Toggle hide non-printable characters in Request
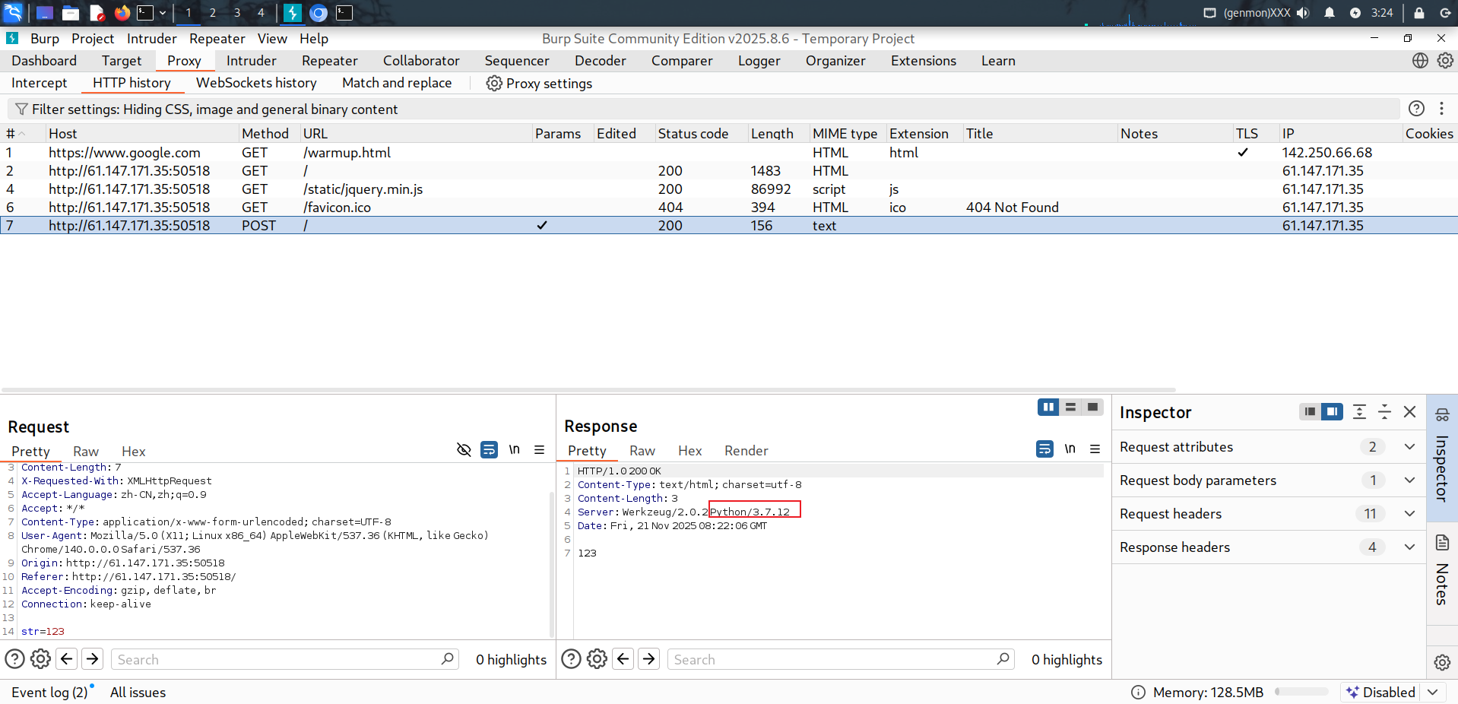1458x704 pixels. 464,449
